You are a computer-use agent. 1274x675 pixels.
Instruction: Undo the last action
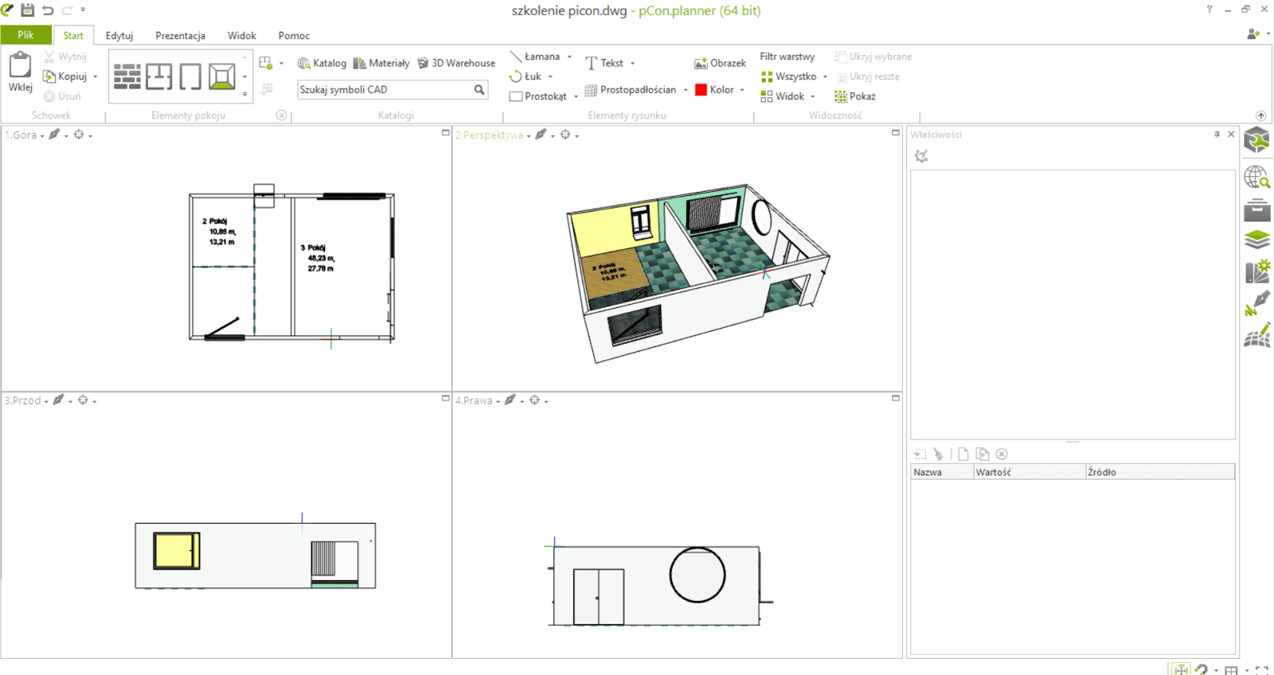pyautogui.click(x=48, y=10)
